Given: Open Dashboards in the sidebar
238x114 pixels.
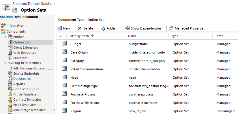Looking at the screenshot, I should pos(22,79).
